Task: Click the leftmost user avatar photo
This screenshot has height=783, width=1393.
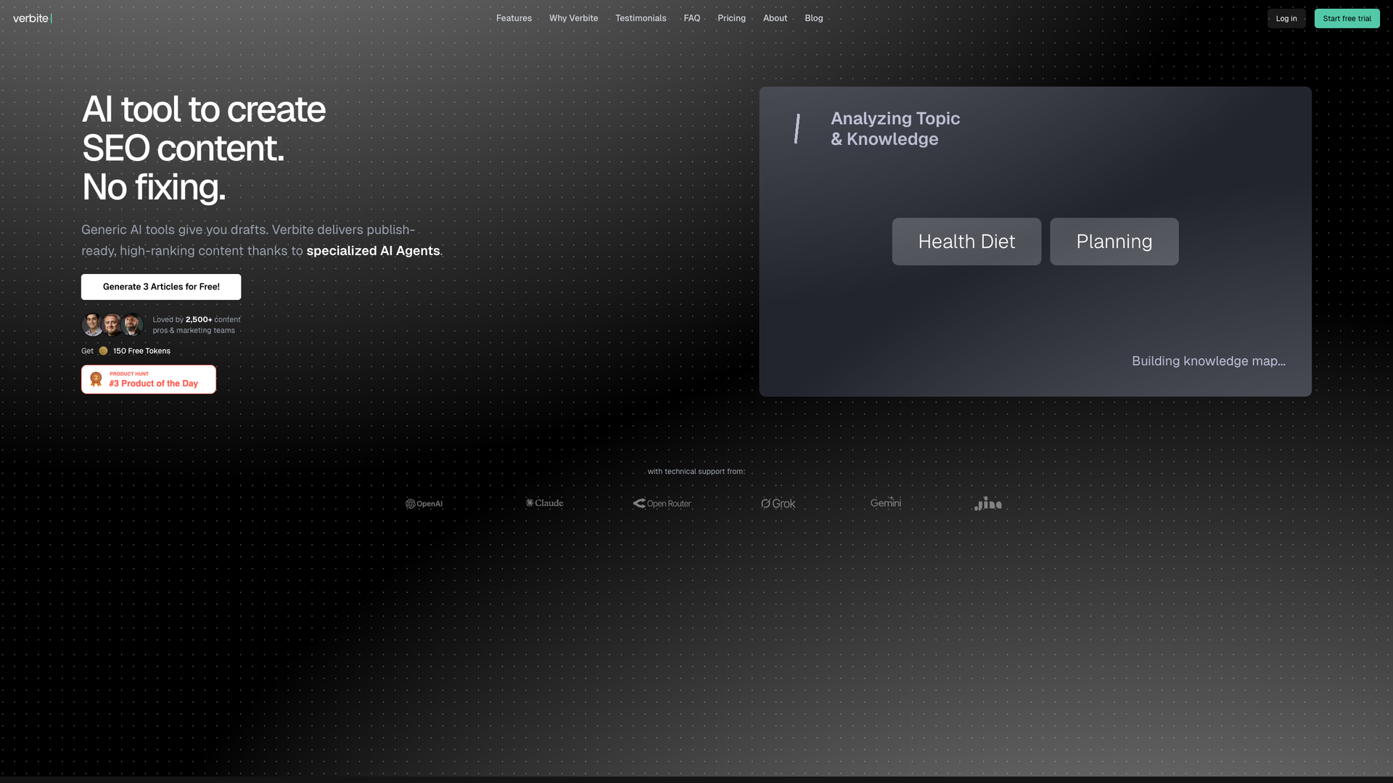Action: coord(92,324)
